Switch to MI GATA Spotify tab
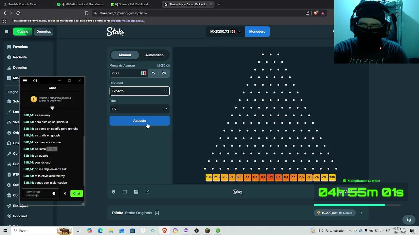Viewport: 419px width, 235px height. click(81, 4)
